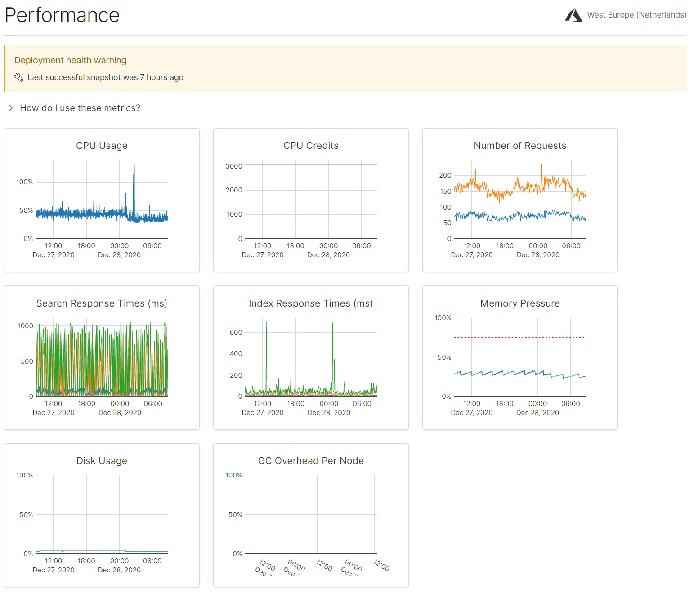Click the CPU Credits chart line

[310, 164]
